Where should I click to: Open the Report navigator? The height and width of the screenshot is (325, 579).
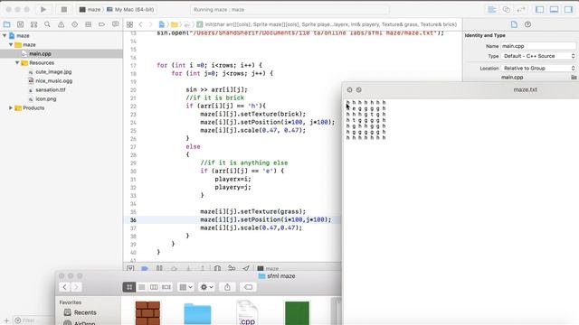pyautogui.click(x=115, y=24)
